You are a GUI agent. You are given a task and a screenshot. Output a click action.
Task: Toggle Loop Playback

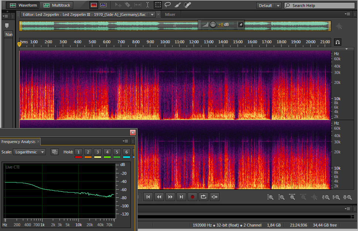tap(203, 197)
